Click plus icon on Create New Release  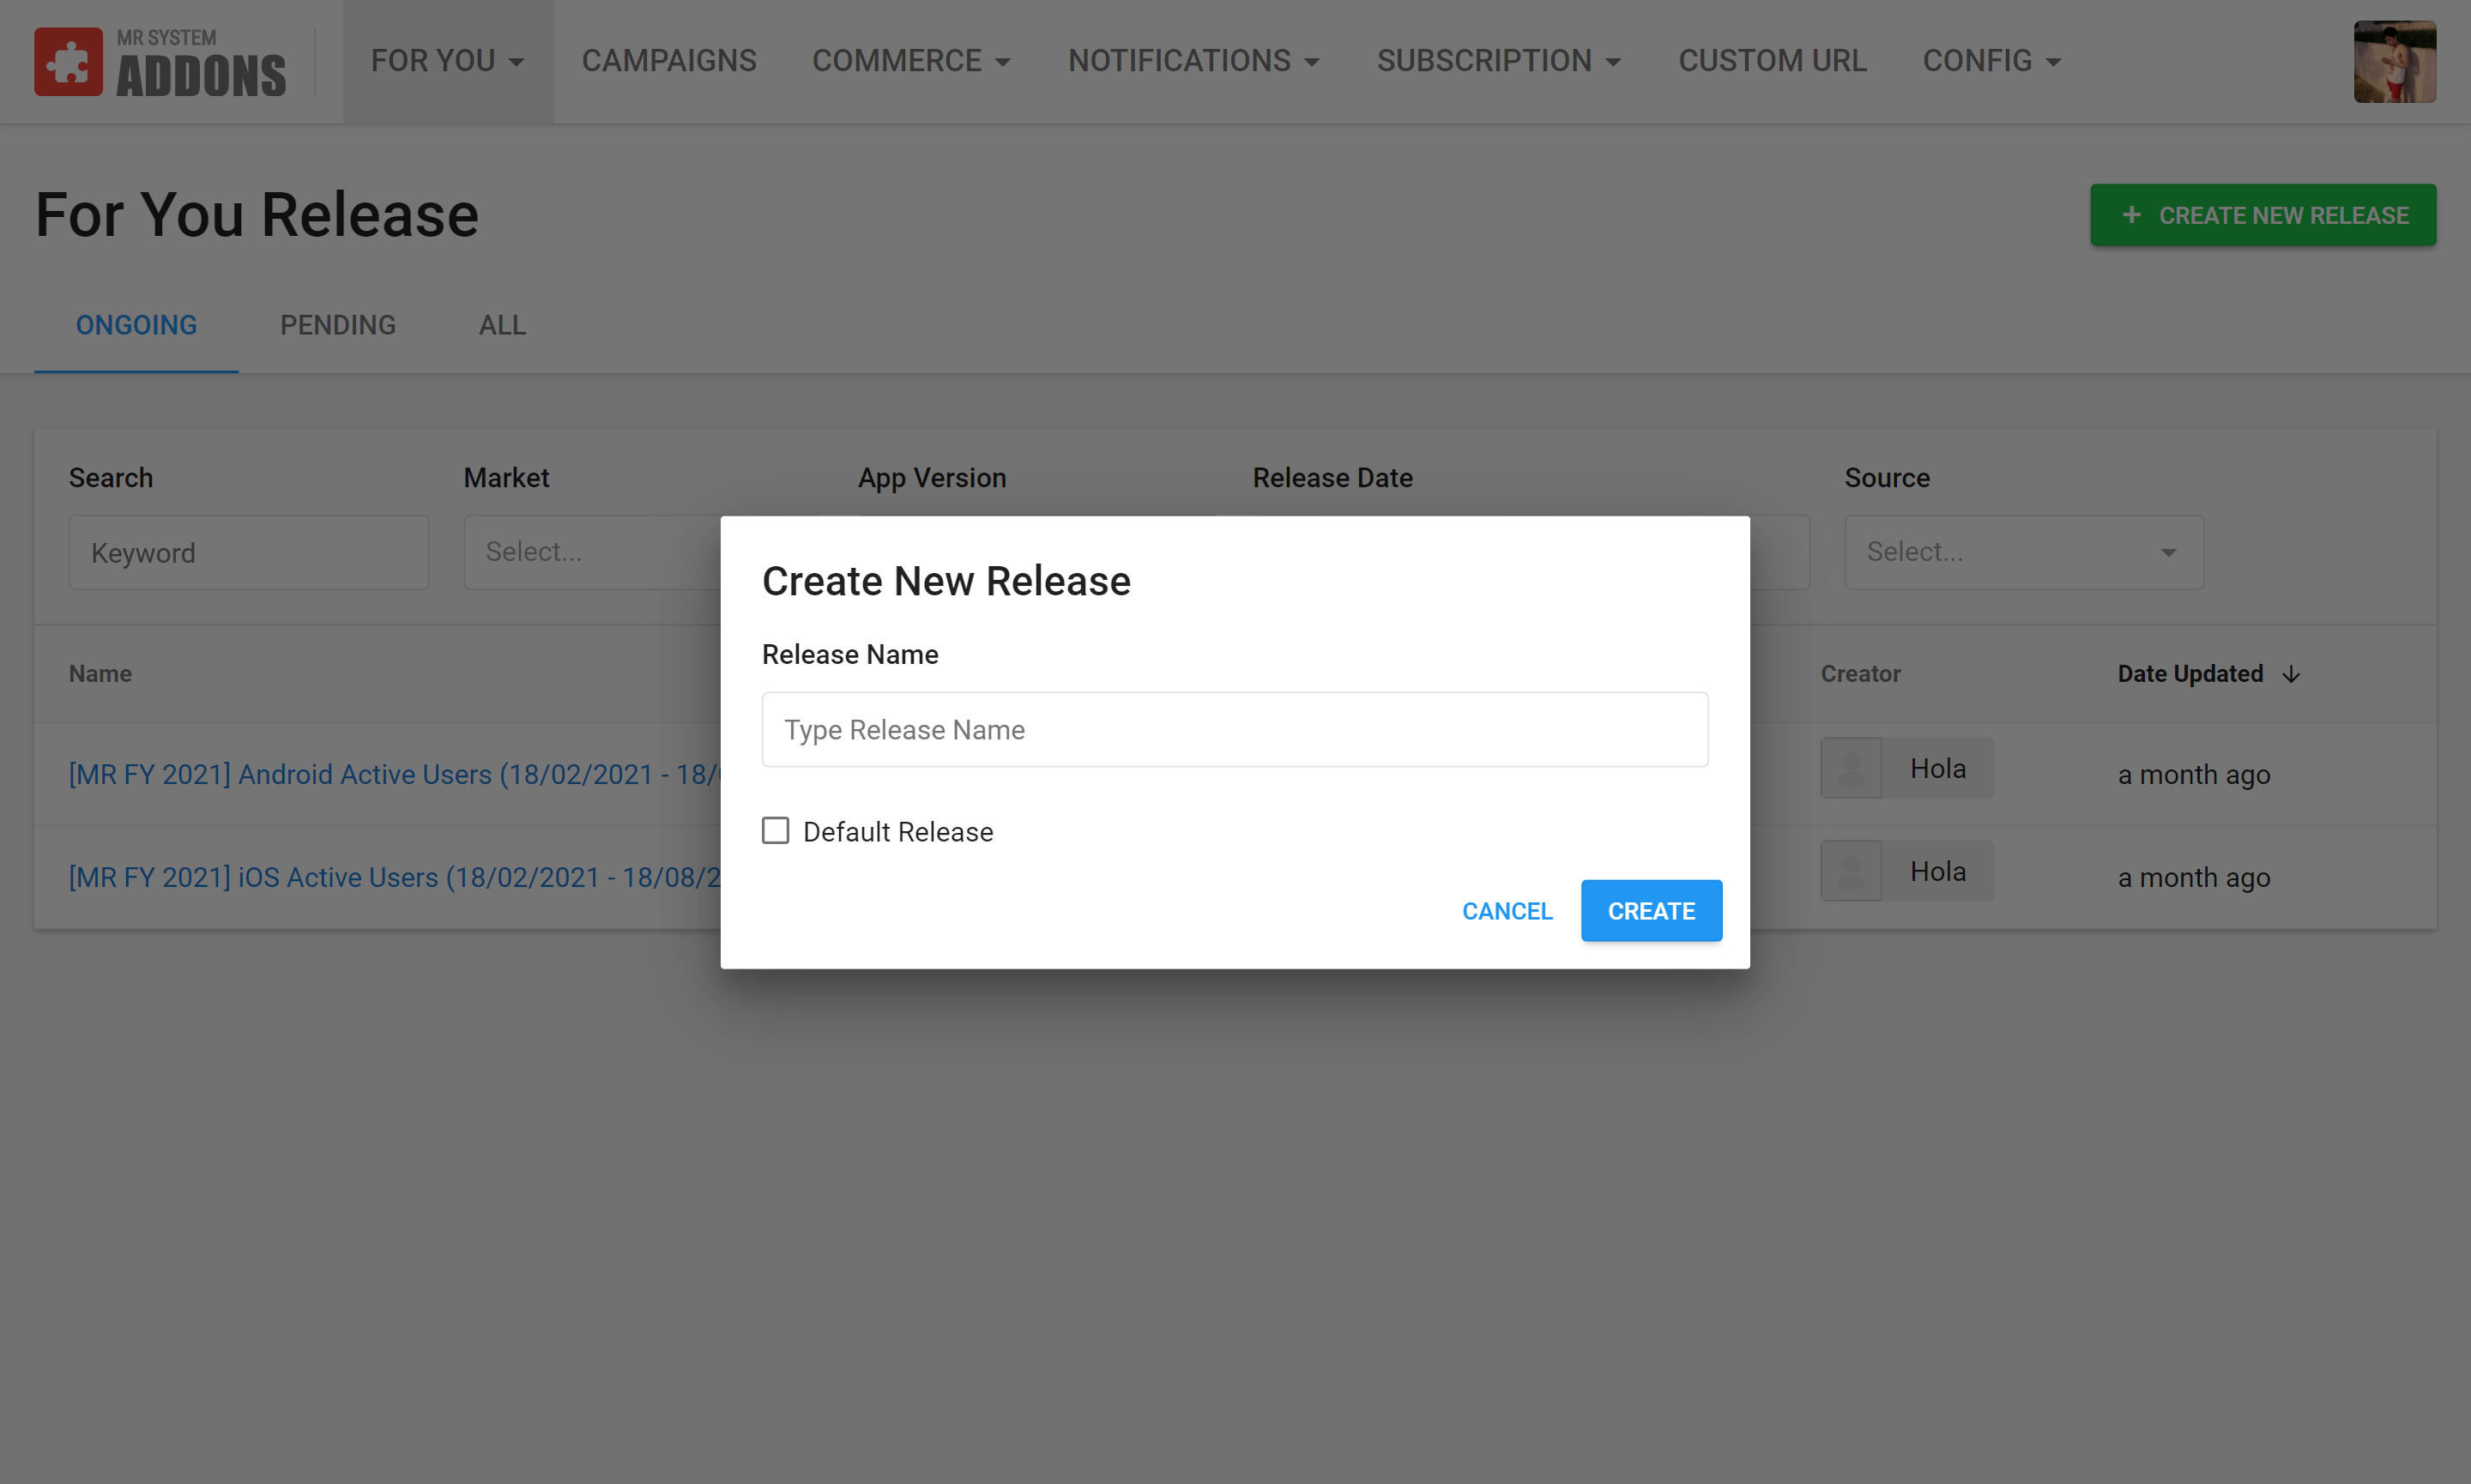[2131, 215]
